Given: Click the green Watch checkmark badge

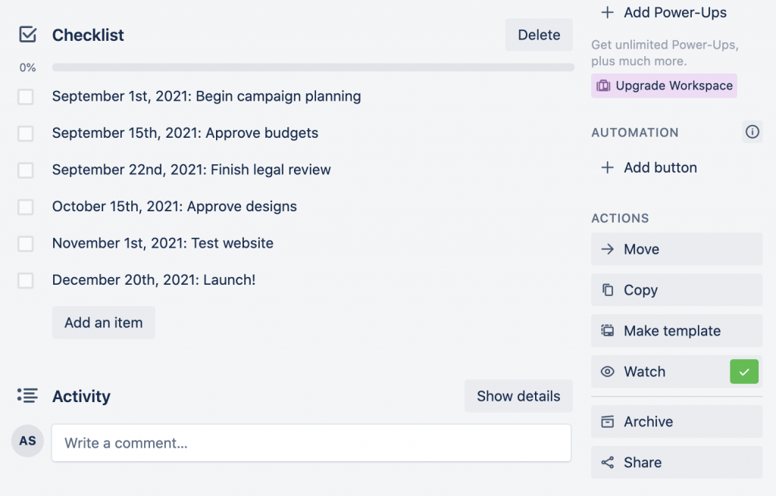Looking at the screenshot, I should tap(744, 371).
